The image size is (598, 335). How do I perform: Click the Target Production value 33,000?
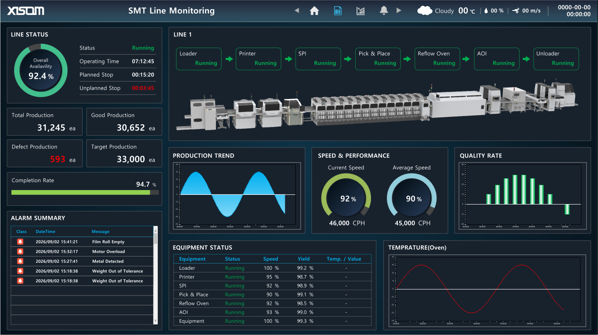pos(131,159)
